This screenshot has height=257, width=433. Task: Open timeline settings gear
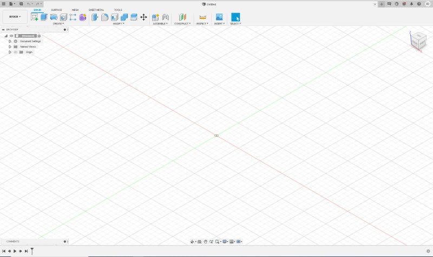(428, 251)
